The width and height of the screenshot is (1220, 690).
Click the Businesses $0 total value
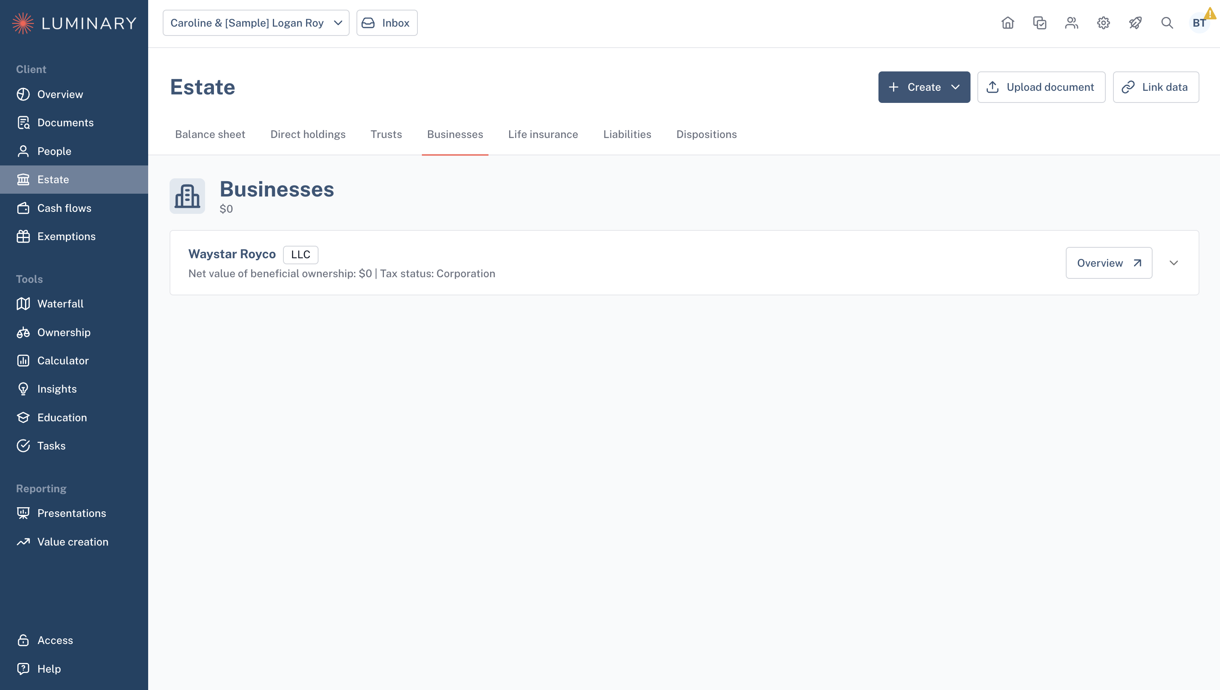tap(226, 209)
